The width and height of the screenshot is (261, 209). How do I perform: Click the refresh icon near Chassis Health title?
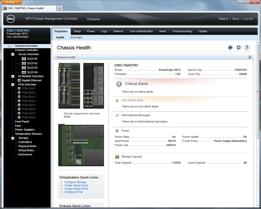[238, 47]
